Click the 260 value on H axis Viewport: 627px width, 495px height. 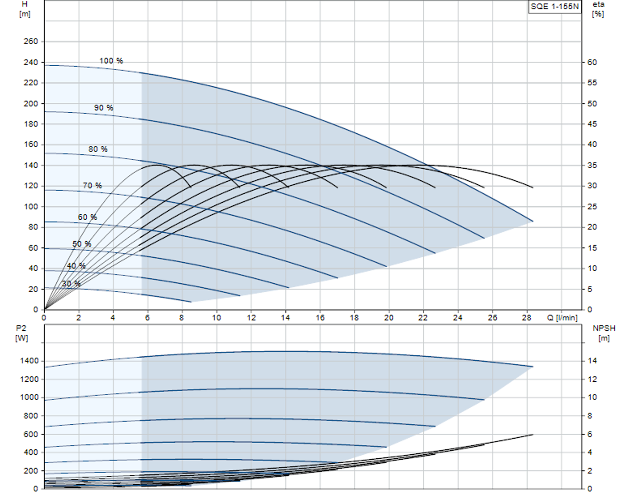pos(30,41)
